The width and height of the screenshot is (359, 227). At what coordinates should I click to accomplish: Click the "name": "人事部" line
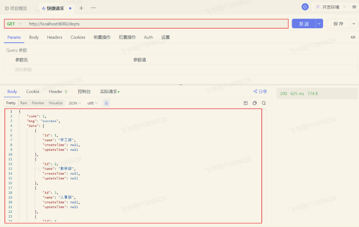pos(59,197)
